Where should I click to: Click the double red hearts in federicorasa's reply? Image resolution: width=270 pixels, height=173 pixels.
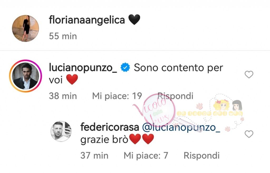pyautogui.click(x=141, y=139)
